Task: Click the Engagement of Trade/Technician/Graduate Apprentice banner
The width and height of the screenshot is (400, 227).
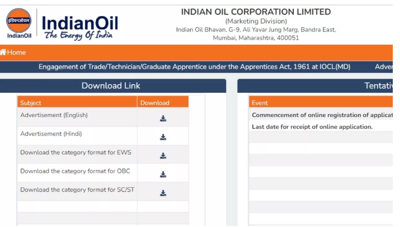Action: click(x=194, y=67)
